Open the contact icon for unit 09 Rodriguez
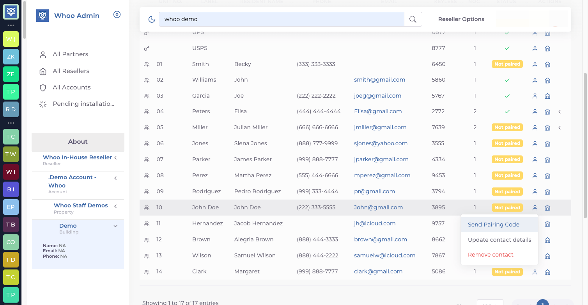This screenshot has height=305, width=588. (535, 192)
